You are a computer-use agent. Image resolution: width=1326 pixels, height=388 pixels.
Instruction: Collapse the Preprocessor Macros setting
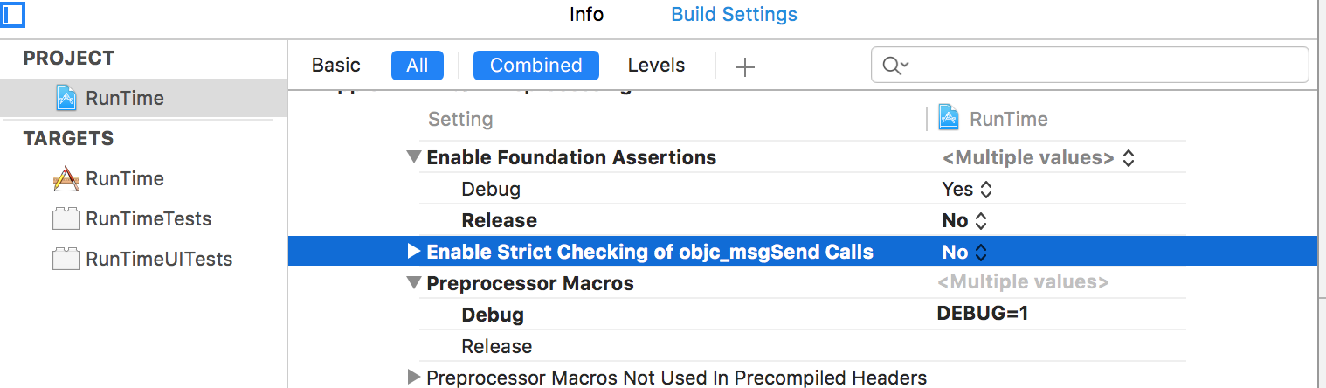(x=413, y=284)
